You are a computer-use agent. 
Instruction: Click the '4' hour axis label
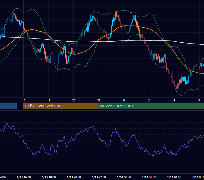(174, 100)
